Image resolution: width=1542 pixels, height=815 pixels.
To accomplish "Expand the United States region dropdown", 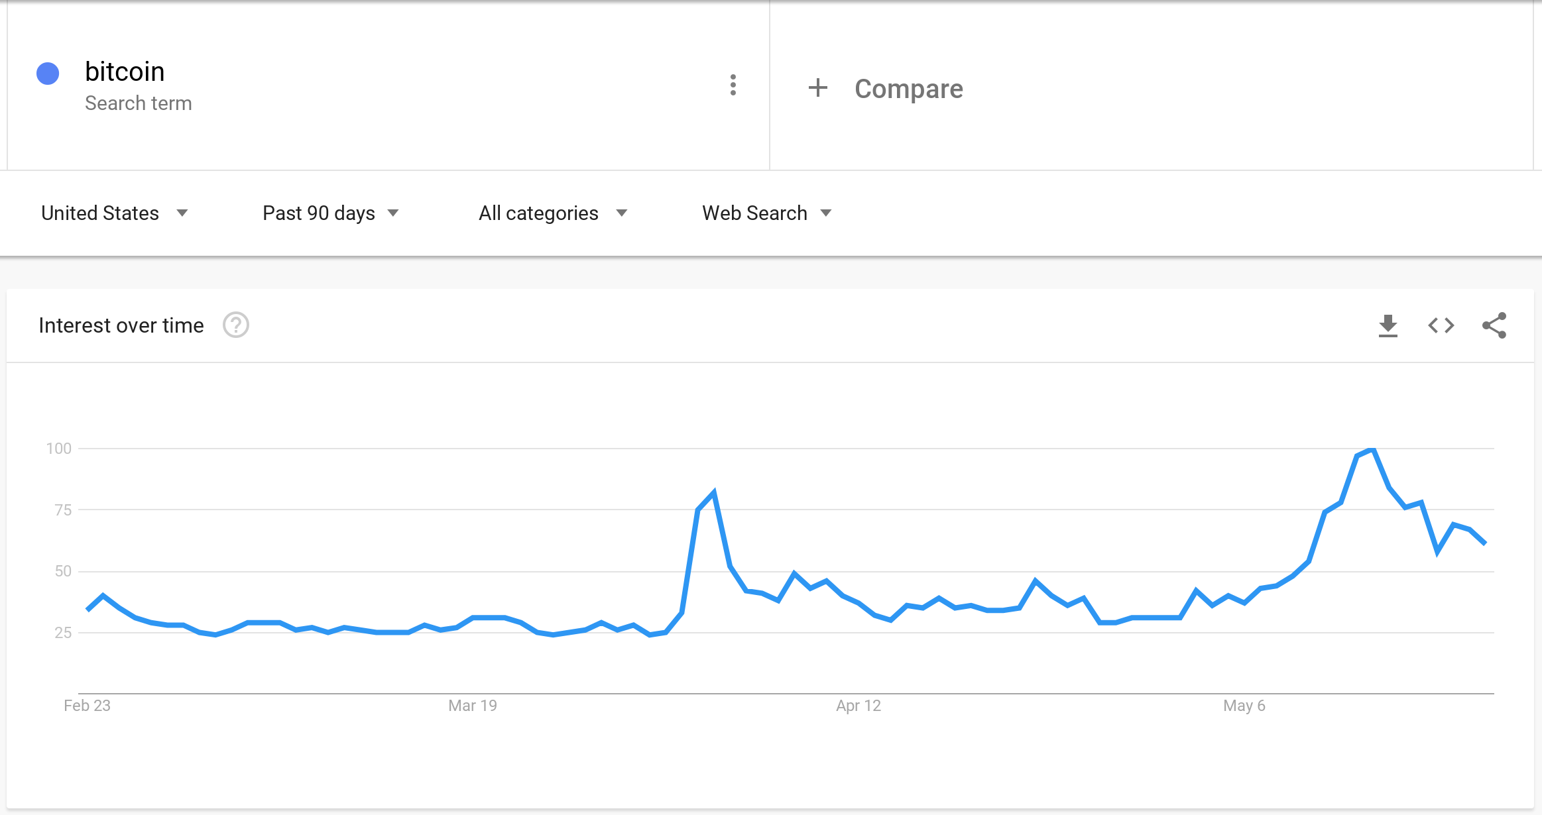I will coord(114,213).
